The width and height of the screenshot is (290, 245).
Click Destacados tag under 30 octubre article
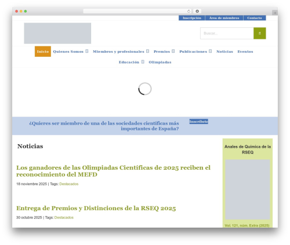(x=64, y=218)
